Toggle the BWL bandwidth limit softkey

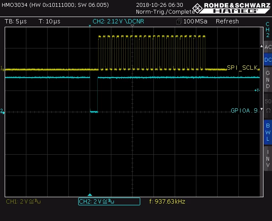coord(268,132)
